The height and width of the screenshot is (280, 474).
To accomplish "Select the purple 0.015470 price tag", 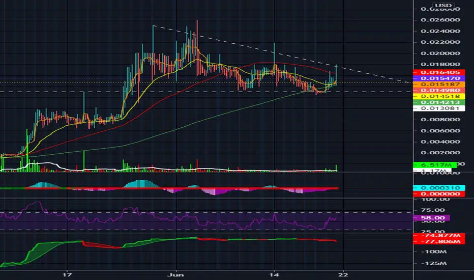I will pos(439,78).
